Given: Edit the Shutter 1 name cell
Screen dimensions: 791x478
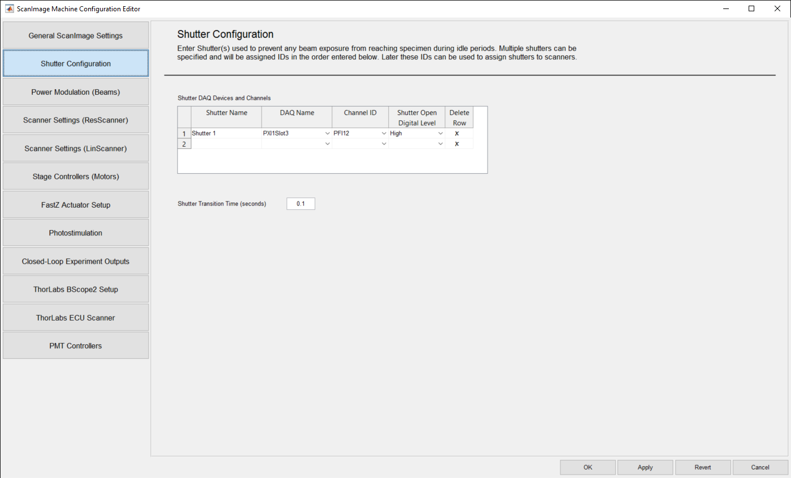Looking at the screenshot, I should (226, 133).
